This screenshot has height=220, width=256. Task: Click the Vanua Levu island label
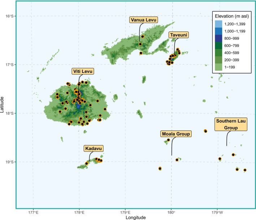point(143,20)
